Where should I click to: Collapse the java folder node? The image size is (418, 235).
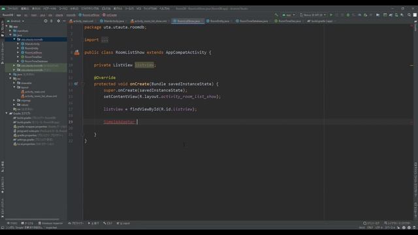click(10, 35)
